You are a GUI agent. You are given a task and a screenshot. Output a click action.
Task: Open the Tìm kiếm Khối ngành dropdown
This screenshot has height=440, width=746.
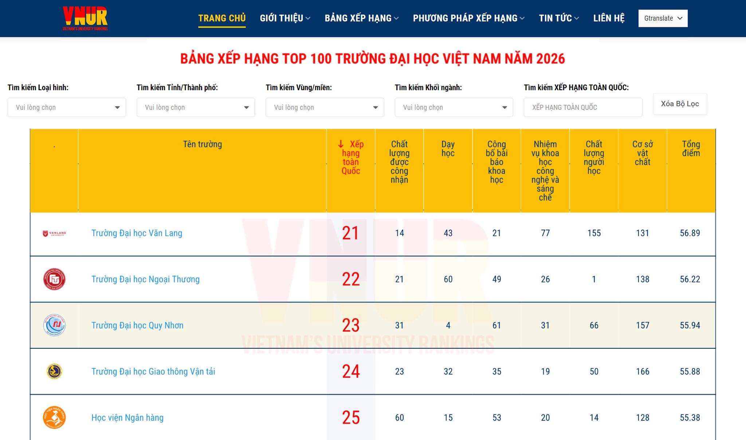(x=454, y=107)
